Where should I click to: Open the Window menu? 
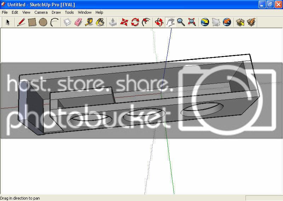[x=85, y=12]
